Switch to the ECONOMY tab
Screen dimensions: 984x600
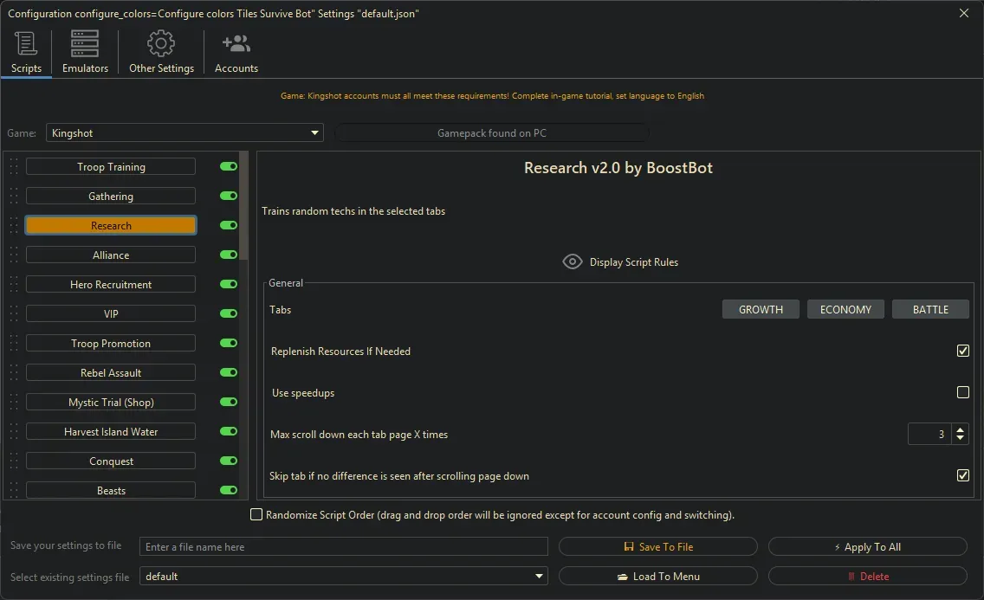pyautogui.click(x=845, y=308)
